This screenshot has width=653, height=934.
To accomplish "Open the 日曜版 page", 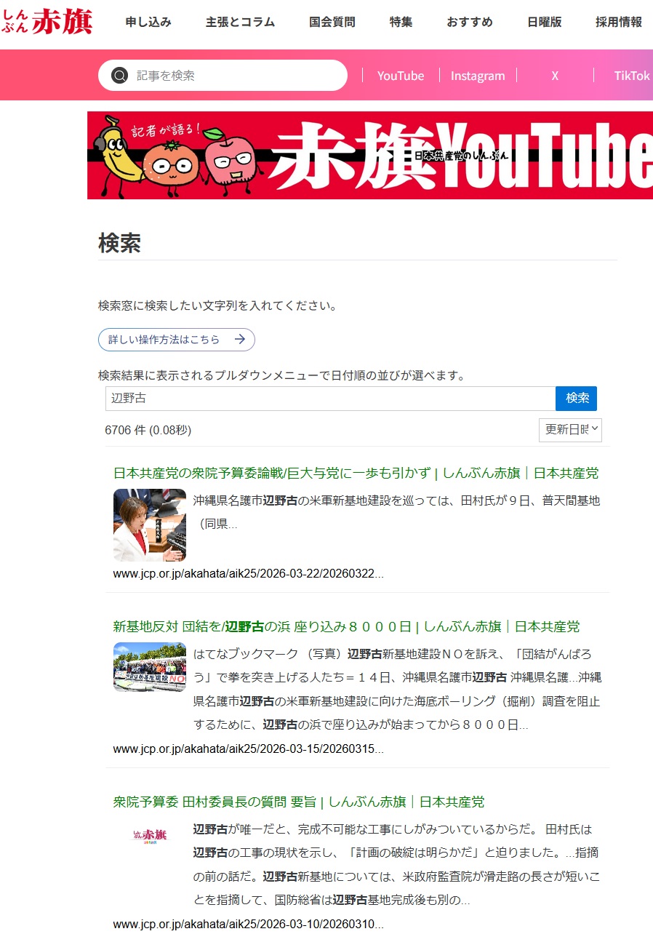I will pos(544,22).
